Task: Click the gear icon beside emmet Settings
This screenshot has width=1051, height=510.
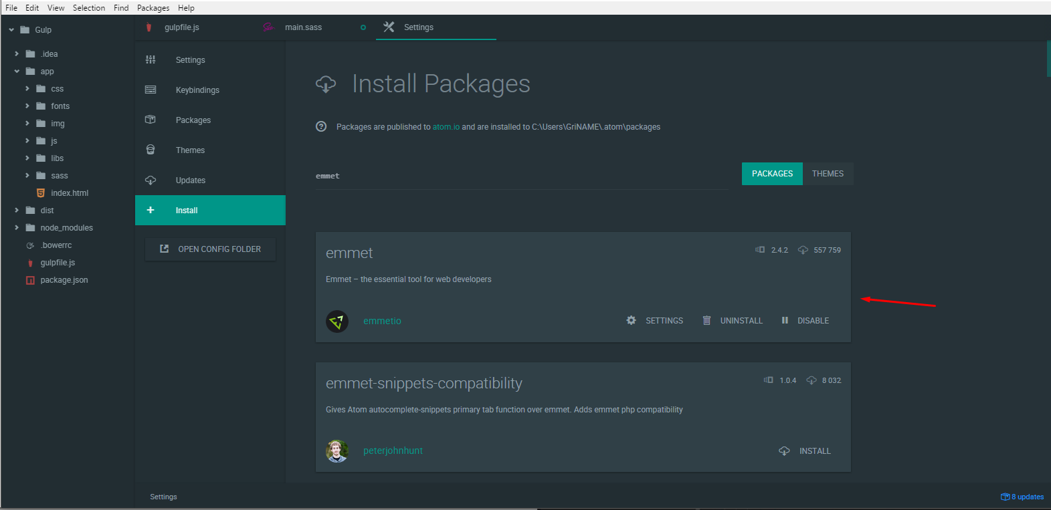Action: coord(631,320)
